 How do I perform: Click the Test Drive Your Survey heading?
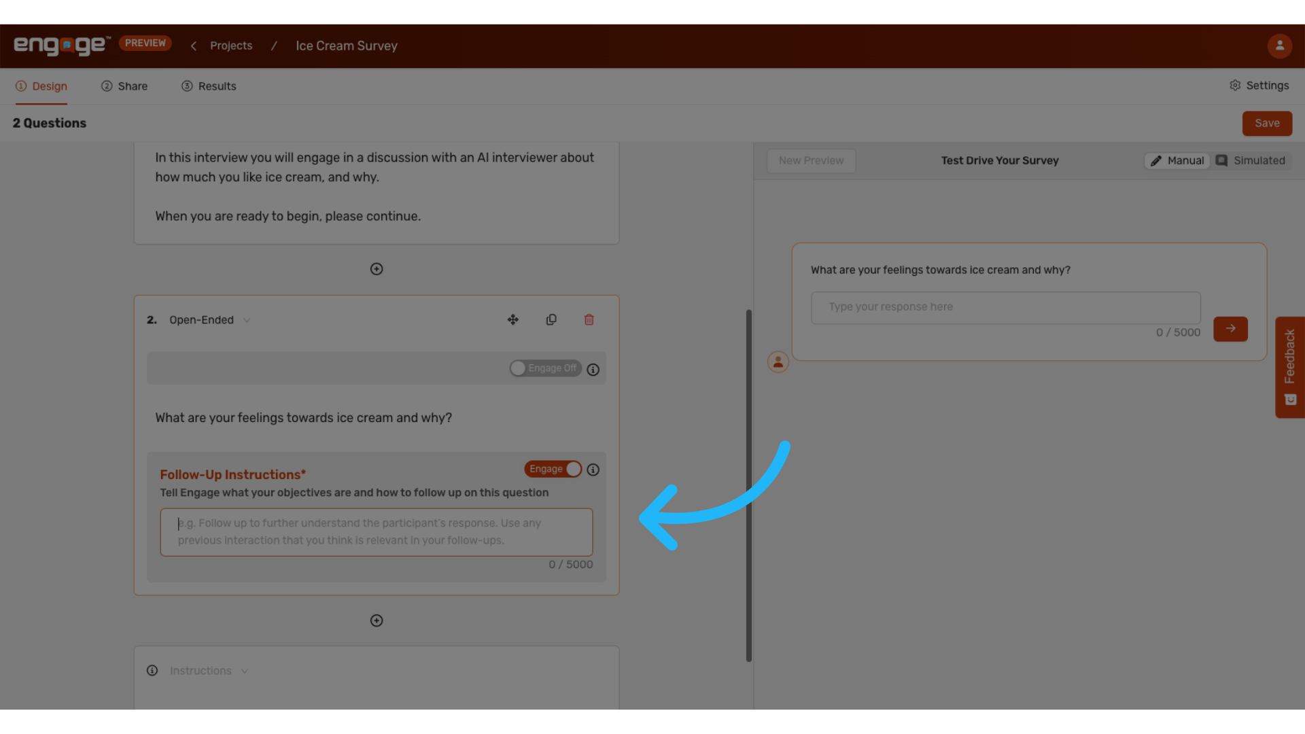pyautogui.click(x=1000, y=160)
